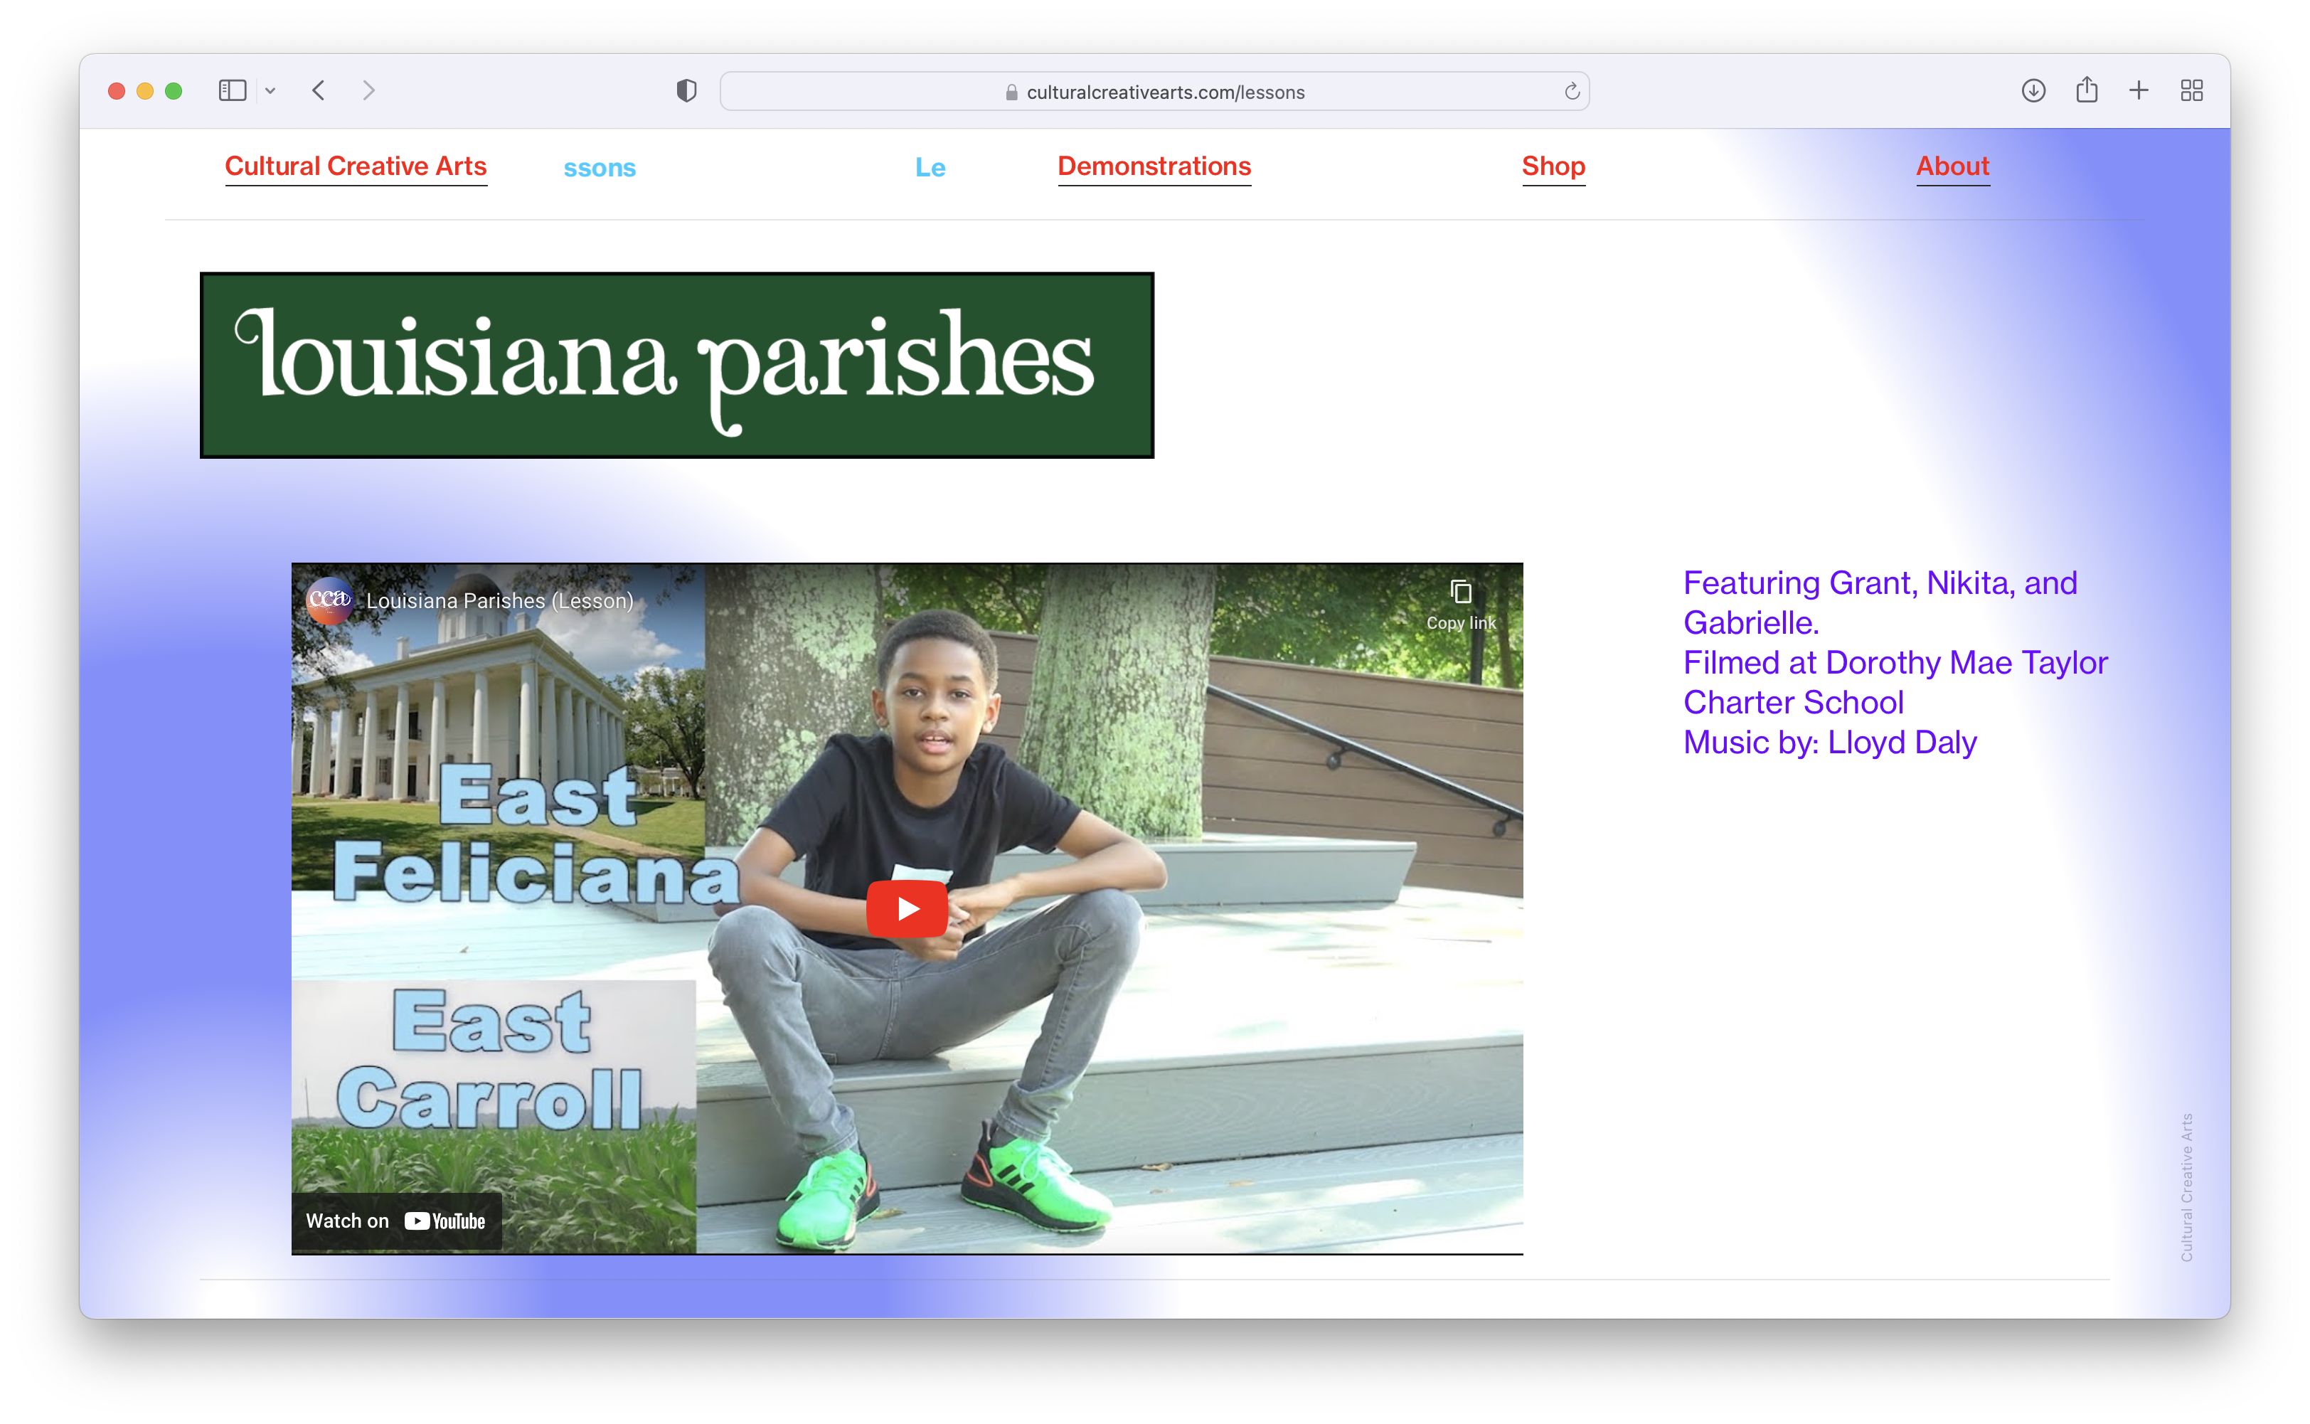Open the Shop page
2310x1424 pixels.
pos(1553,166)
